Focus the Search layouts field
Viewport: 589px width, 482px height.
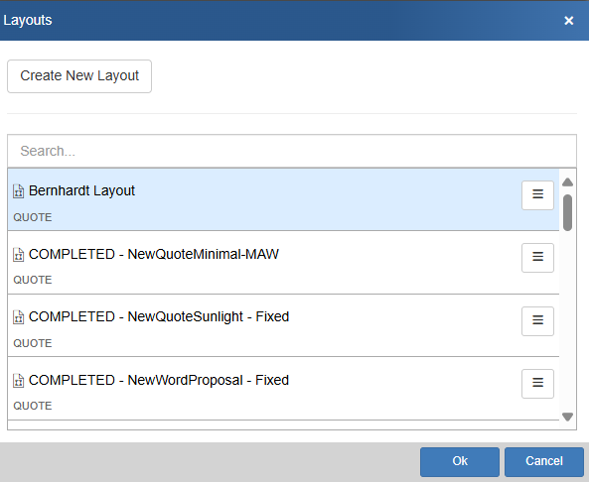292,151
